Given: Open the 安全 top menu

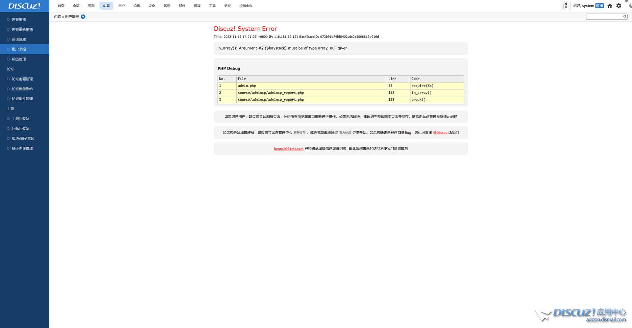Looking at the screenshot, I should (x=152, y=6).
